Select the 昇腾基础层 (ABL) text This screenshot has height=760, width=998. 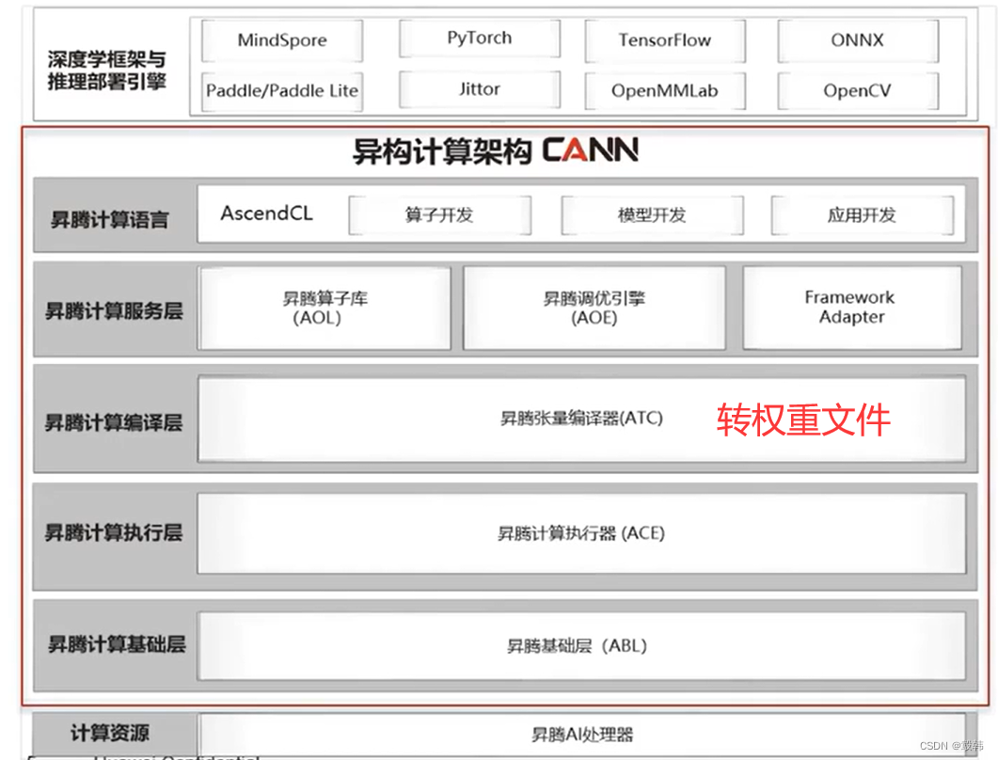pyautogui.click(x=577, y=646)
